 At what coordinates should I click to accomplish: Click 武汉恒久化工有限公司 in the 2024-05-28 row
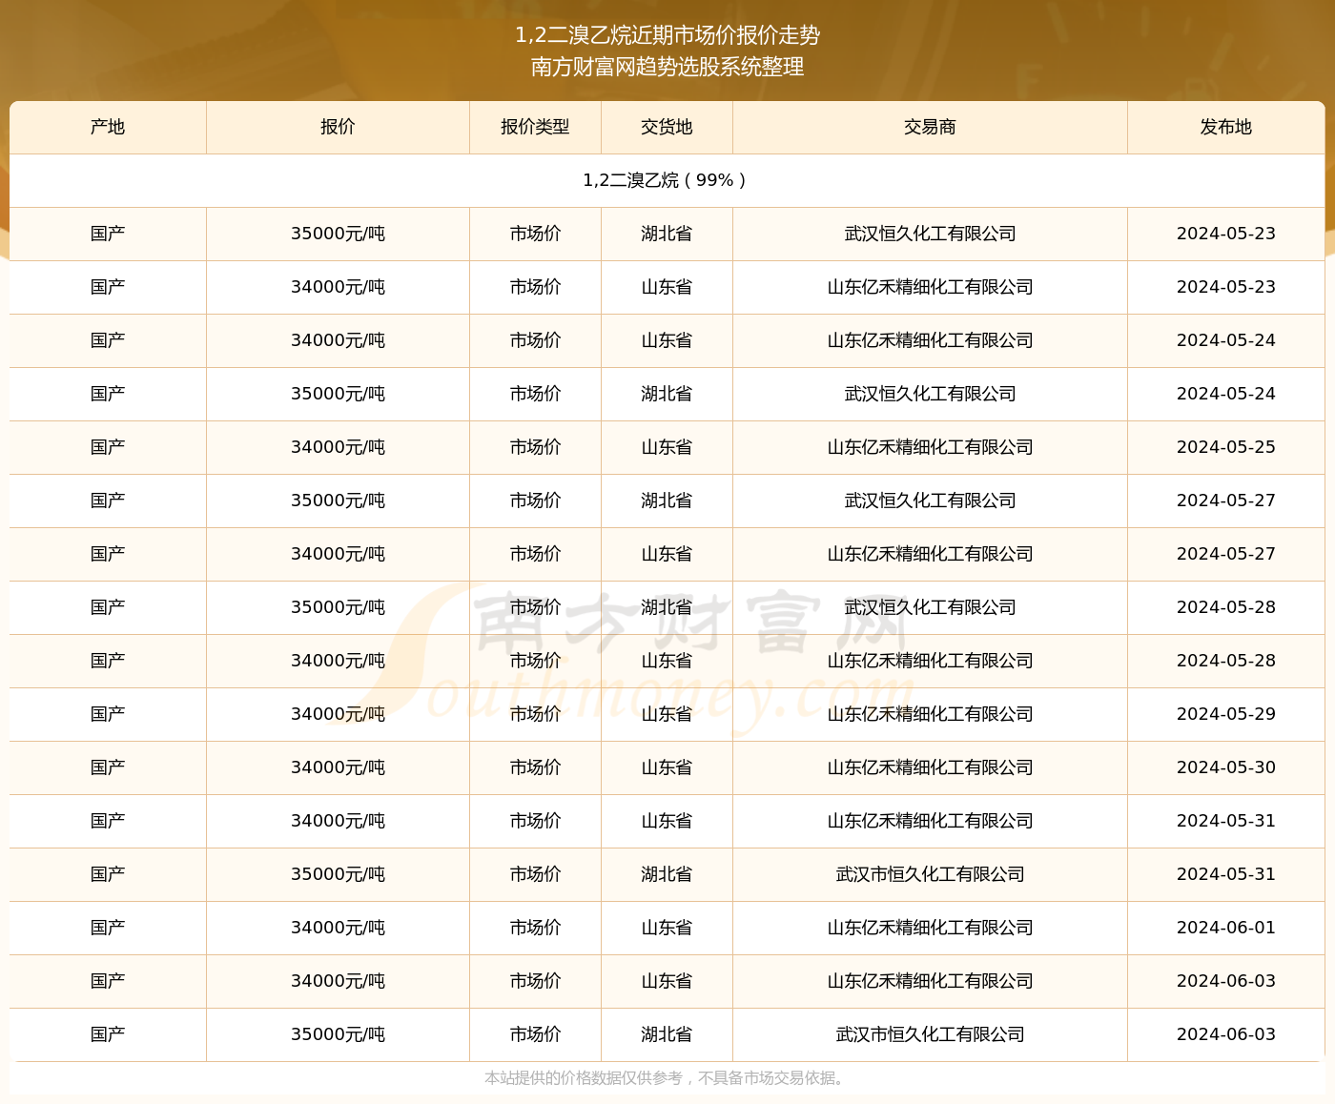pos(930,607)
